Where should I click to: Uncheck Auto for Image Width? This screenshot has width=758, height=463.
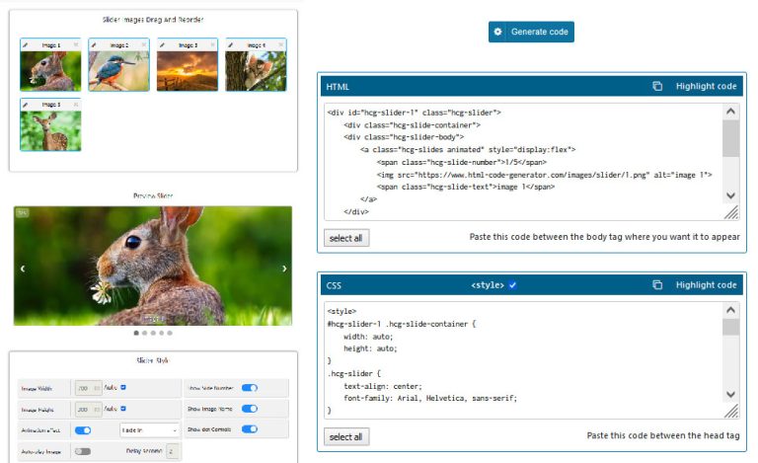[x=123, y=387]
